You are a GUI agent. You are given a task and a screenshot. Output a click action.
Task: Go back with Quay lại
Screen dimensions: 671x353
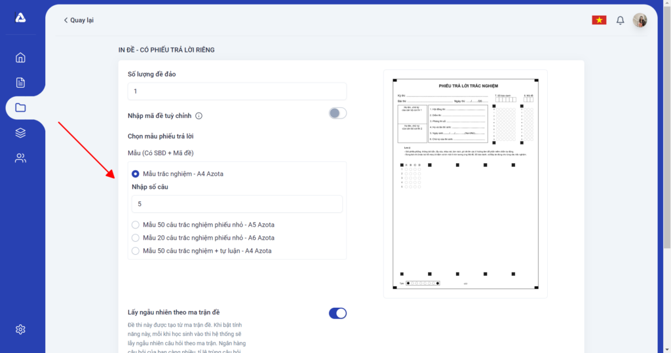click(x=79, y=20)
